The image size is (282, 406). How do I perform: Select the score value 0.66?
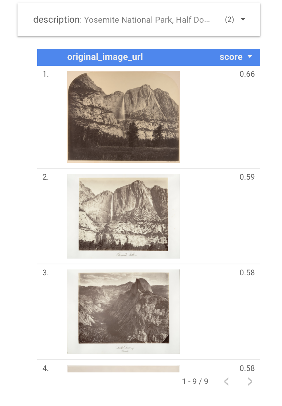pos(247,74)
